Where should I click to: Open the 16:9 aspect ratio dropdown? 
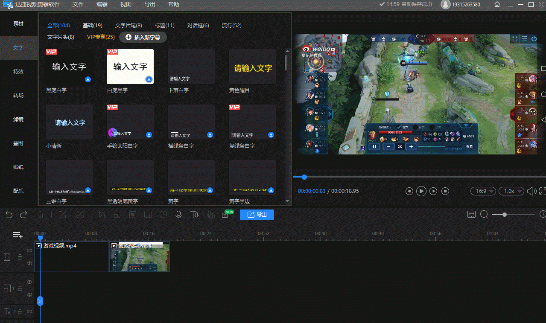483,191
